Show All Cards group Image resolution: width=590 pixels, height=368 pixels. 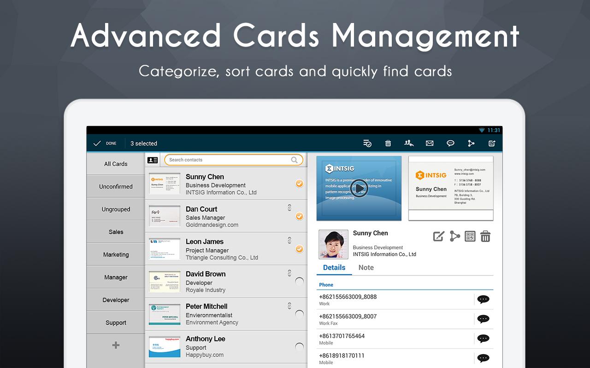[116, 164]
